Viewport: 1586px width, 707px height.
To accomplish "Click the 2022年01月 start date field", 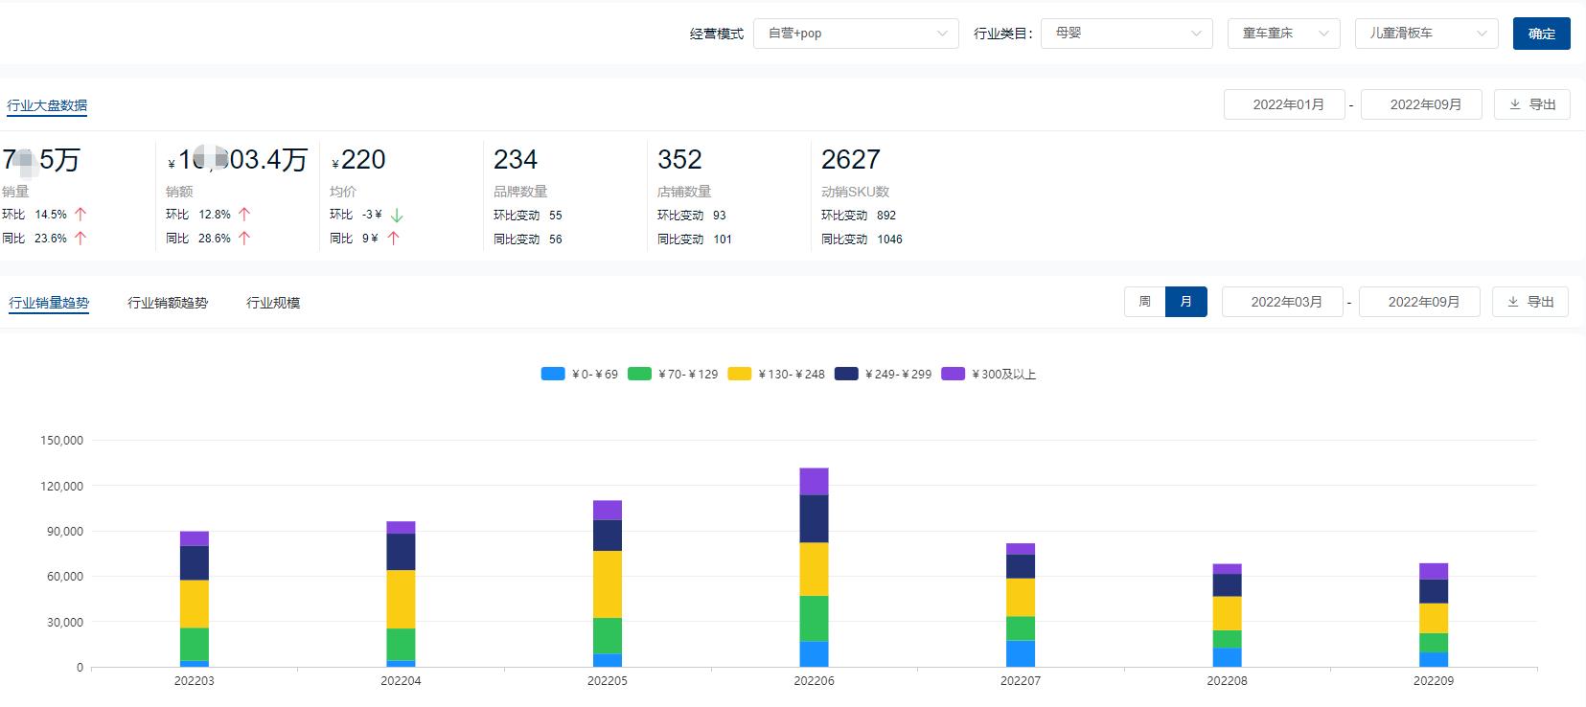I will pos(1288,104).
